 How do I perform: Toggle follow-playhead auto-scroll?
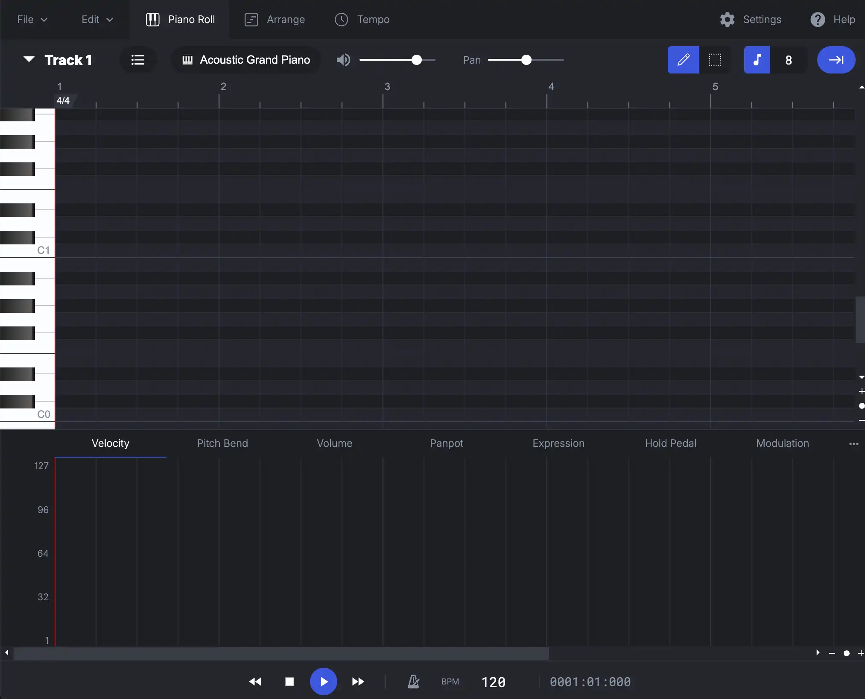coord(836,60)
